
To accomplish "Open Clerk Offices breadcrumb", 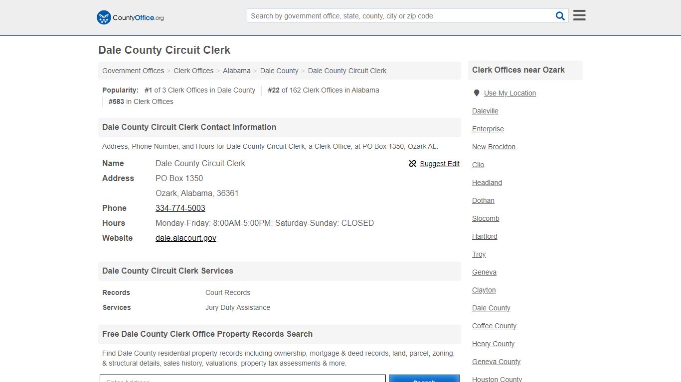I will [x=193, y=71].
